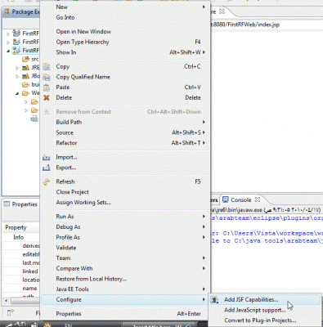The image size is (323, 327).
Task: Choose Open in New Window
Action: [x=125, y=32]
